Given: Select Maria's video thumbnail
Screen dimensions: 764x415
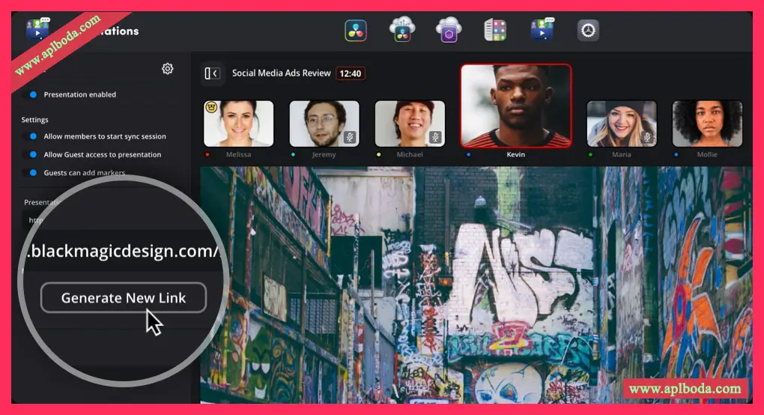Looking at the screenshot, I should point(622,124).
